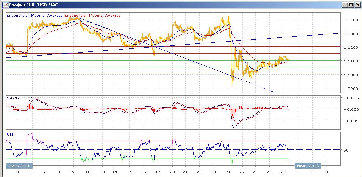This screenshot has height=177, width=362.
Task: Click the MACD indicator panel label
Action: pos(12,98)
